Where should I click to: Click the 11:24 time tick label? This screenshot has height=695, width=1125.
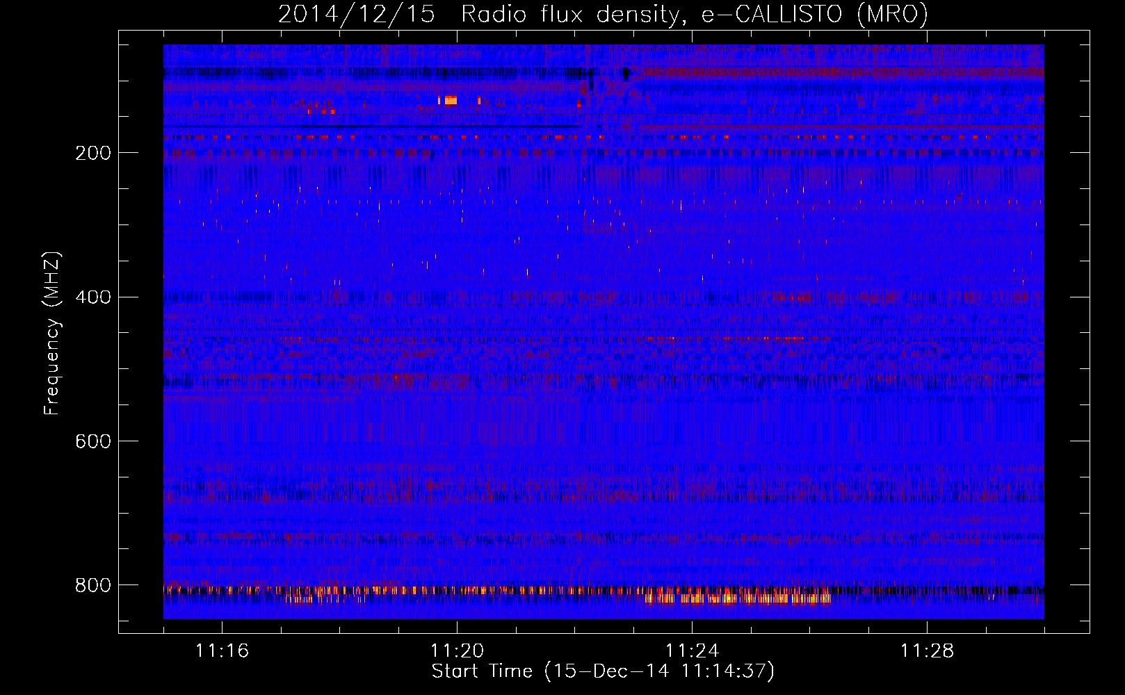692,651
